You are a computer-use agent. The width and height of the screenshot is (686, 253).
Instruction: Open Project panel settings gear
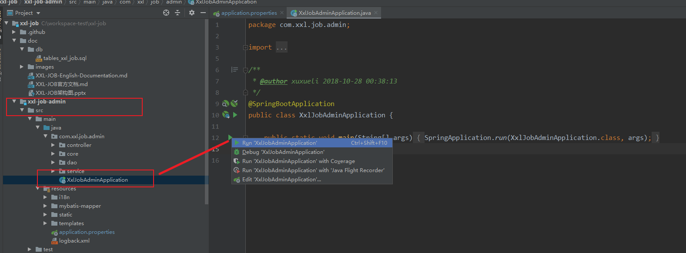(192, 13)
